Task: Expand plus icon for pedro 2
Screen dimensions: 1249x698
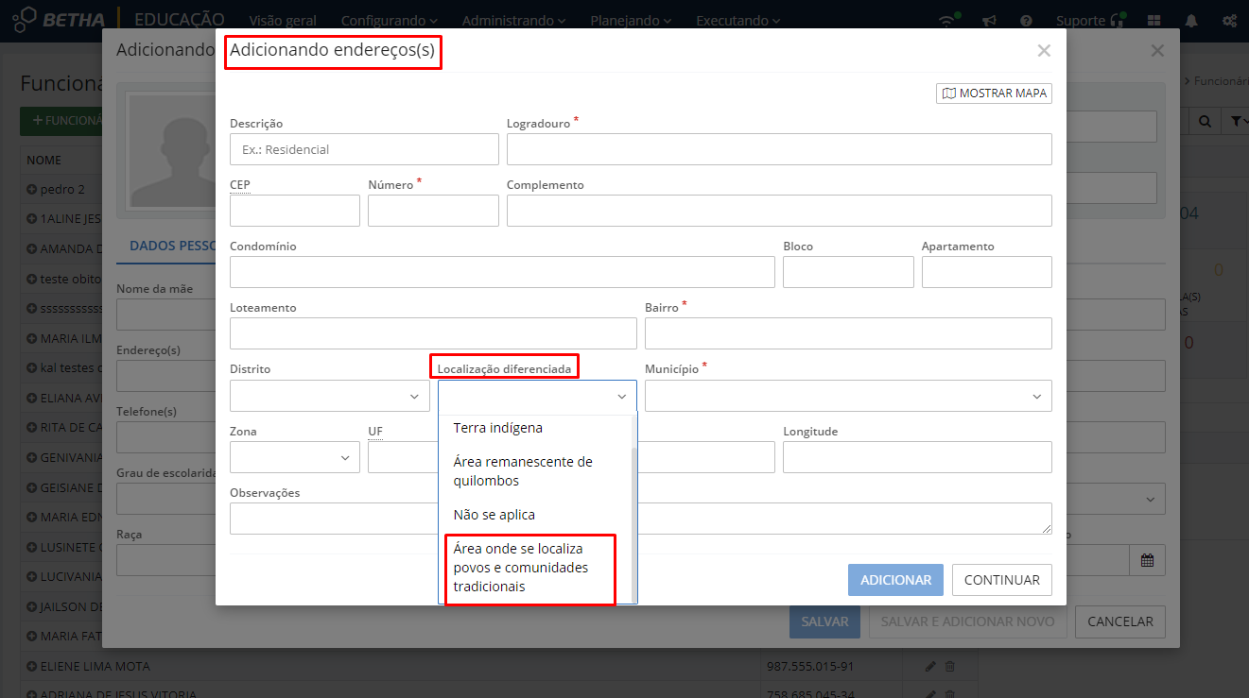Action: point(32,189)
